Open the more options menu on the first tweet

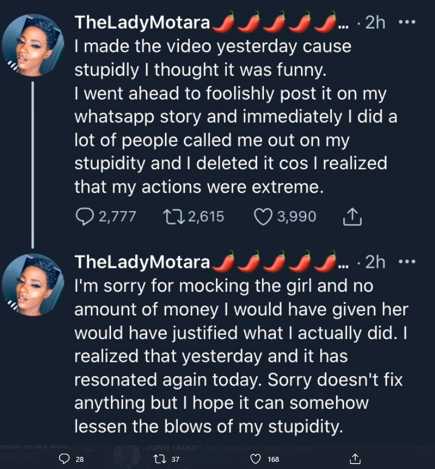(406, 23)
